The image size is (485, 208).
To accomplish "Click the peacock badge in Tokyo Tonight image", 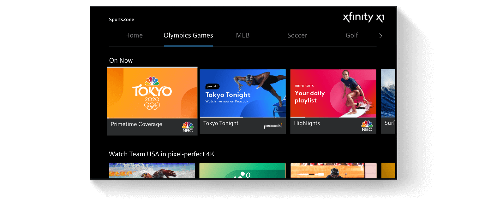I will (212, 86).
